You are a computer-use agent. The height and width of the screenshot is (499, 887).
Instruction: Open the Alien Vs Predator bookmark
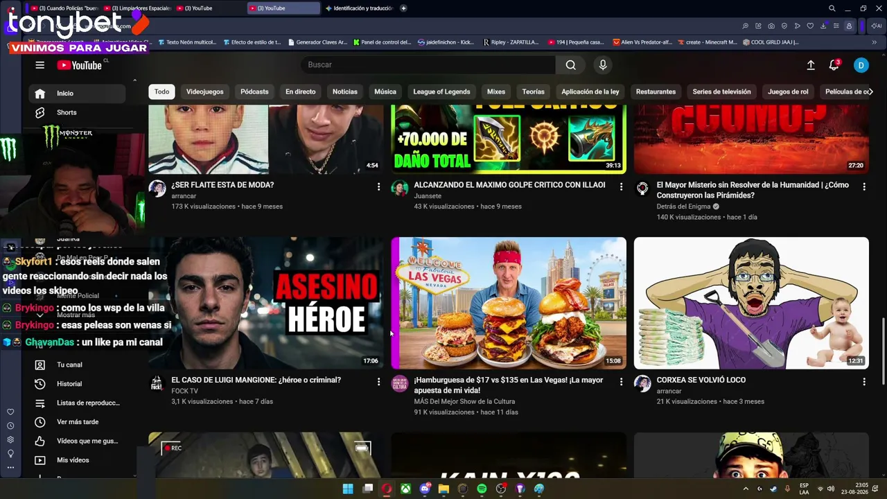(642, 42)
